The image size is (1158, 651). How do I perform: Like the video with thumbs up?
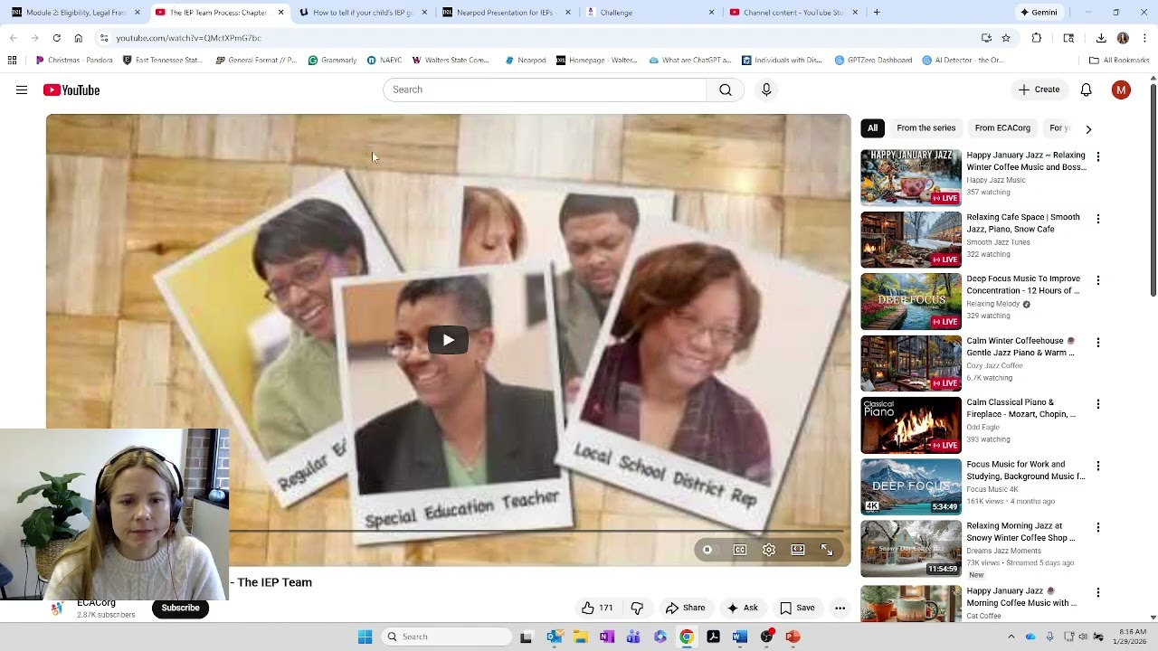597,608
